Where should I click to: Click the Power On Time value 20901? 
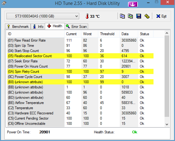click(45, 132)
